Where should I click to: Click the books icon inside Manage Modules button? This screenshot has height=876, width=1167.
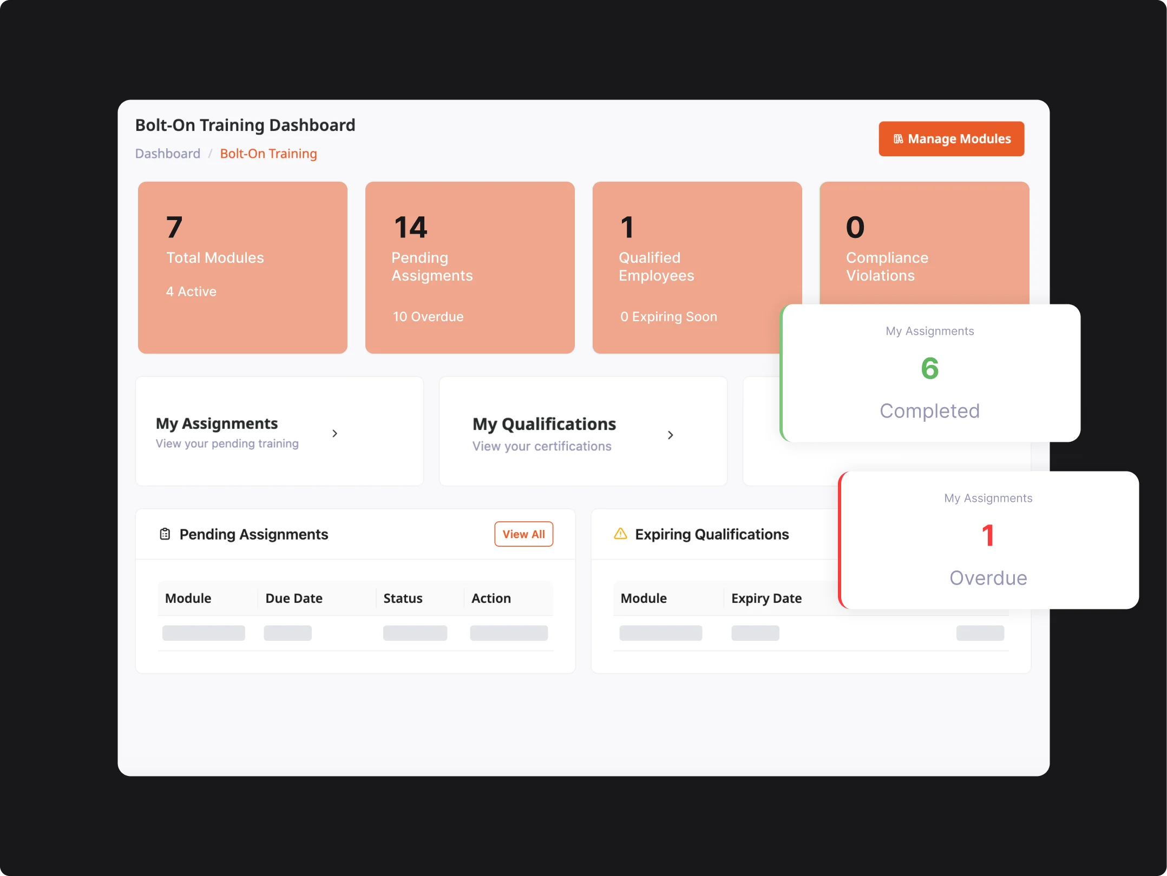pos(899,138)
